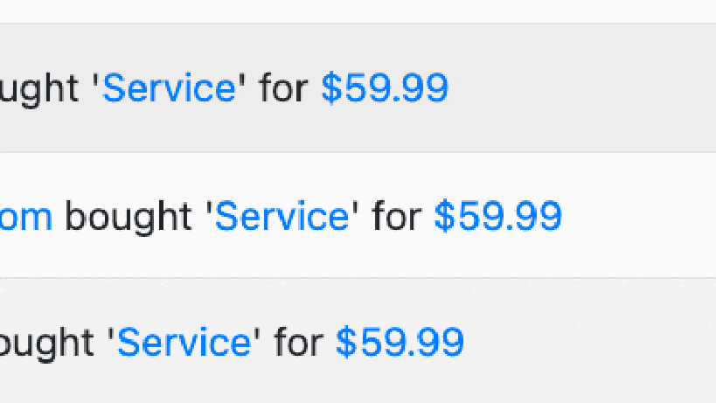Open the 'Service' link in the top row
The width and height of the screenshot is (716, 403).
click(x=169, y=88)
